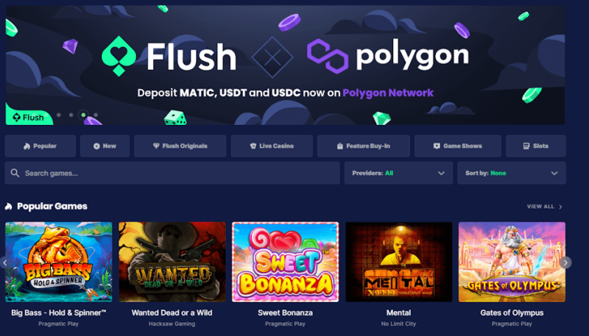Click the Live Casino card icon
Screen dimensions: 589x336
coord(253,146)
